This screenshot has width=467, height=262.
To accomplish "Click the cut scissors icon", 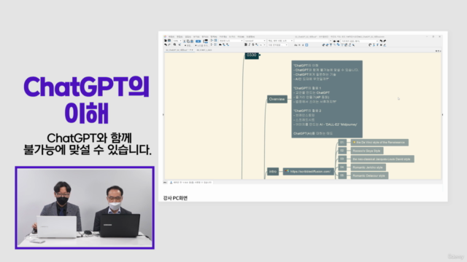I will click(x=185, y=41).
